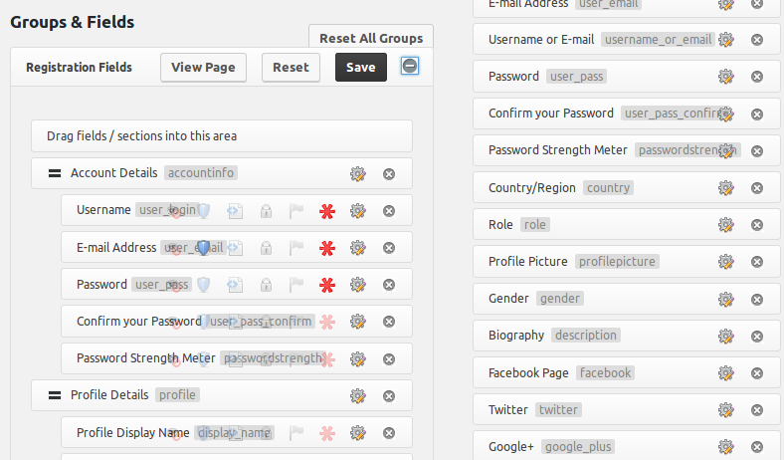Open the View Page button
784x460 pixels.
[x=203, y=68]
